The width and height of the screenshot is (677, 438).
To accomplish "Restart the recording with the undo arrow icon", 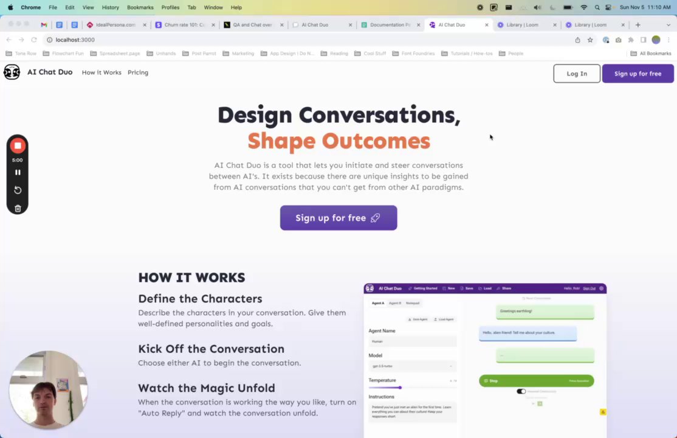I will (18, 190).
